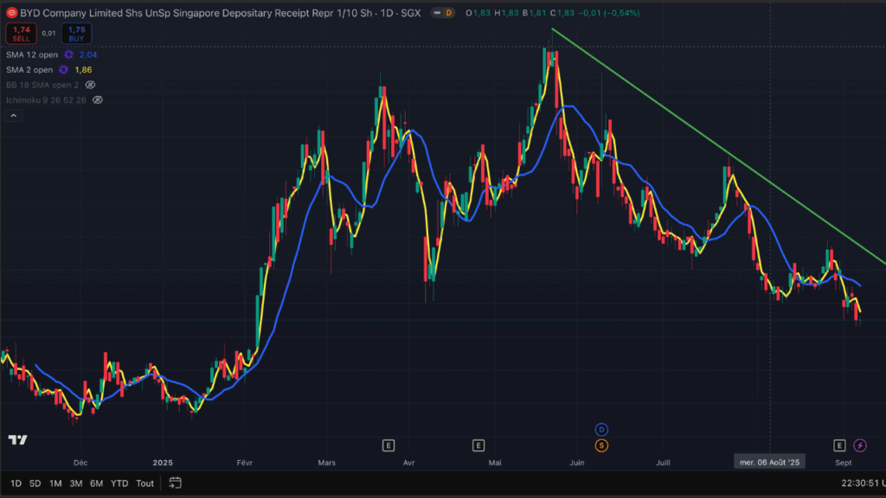Screen dimensions: 886x498
Task: Click the Juill label on the time axis
Action: tap(663, 463)
